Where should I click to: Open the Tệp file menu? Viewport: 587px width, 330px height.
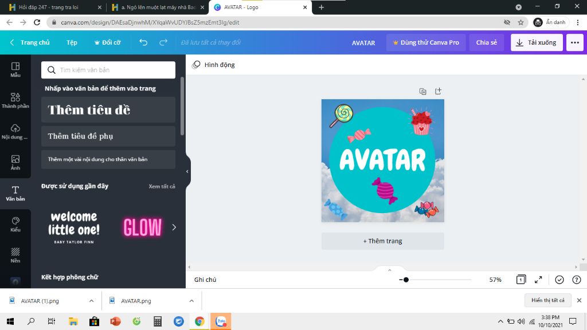(72, 42)
